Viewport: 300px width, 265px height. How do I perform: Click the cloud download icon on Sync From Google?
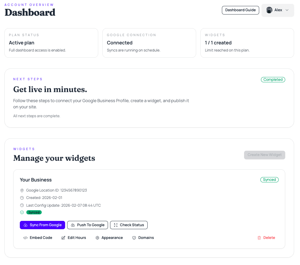[25, 225]
